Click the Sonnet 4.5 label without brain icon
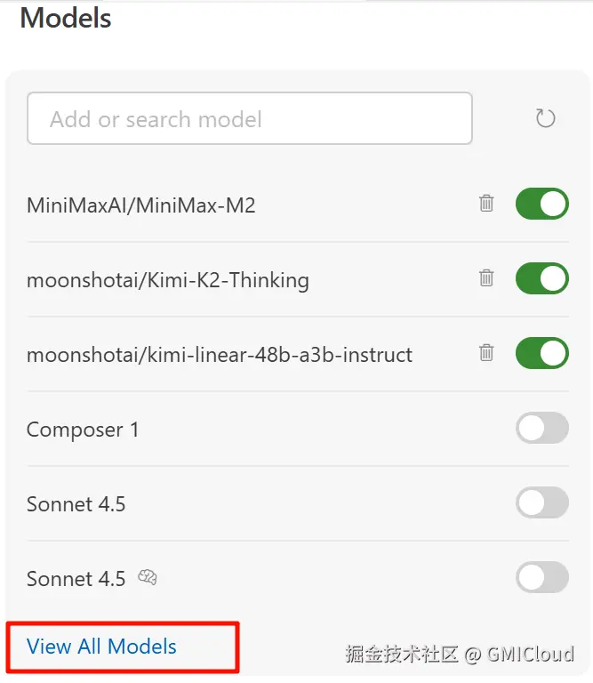This screenshot has height=683, width=593. [76, 504]
